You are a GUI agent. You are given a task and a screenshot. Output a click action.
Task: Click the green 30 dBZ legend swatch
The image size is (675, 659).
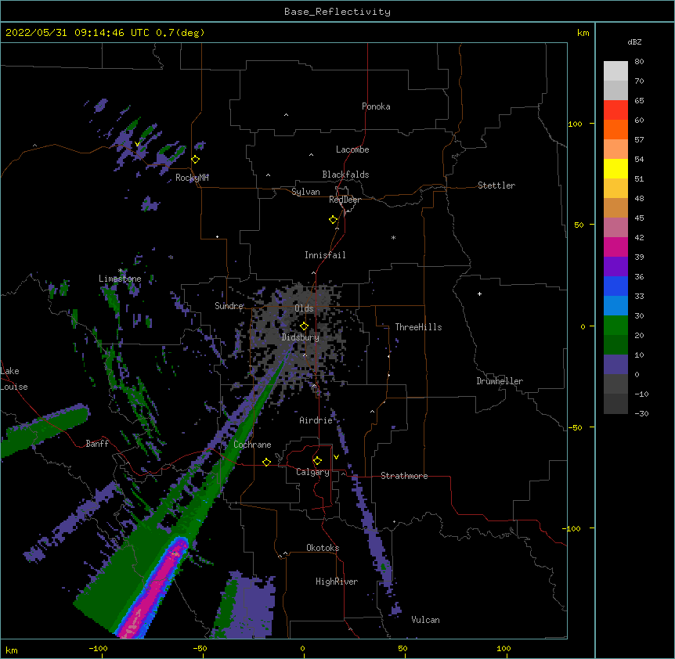point(615,326)
